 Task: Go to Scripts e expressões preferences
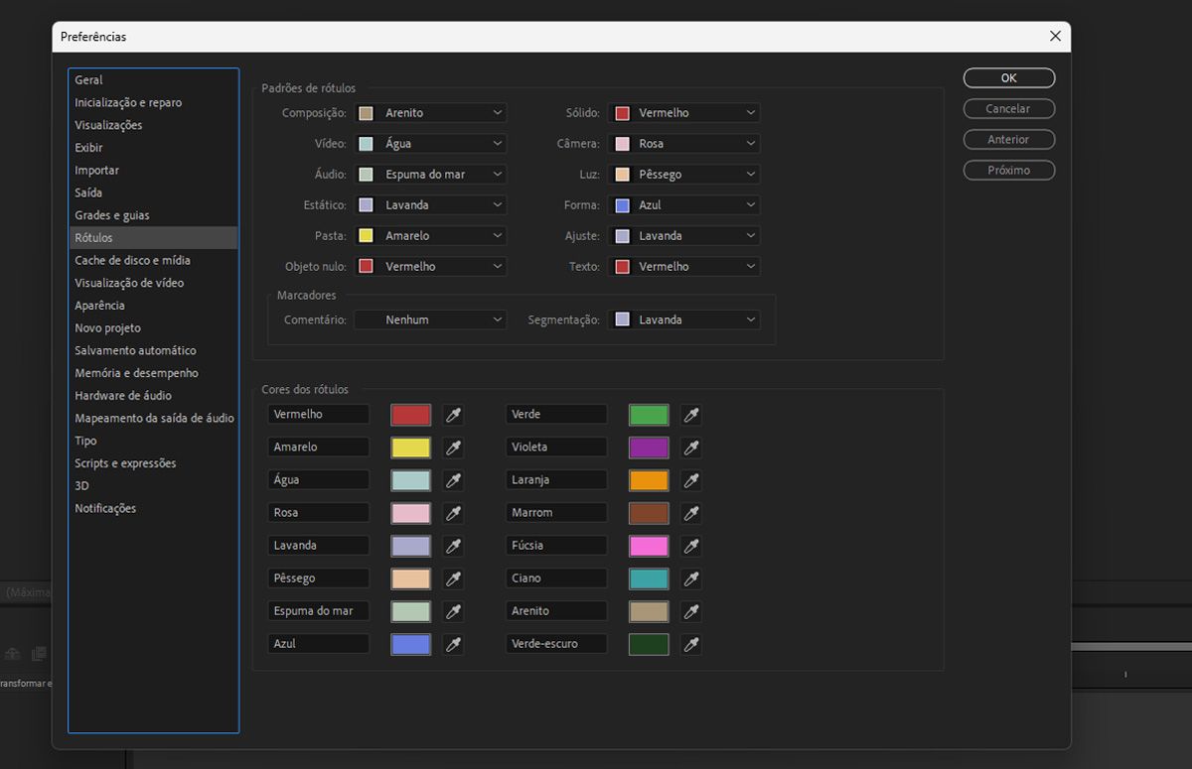[x=153, y=463]
